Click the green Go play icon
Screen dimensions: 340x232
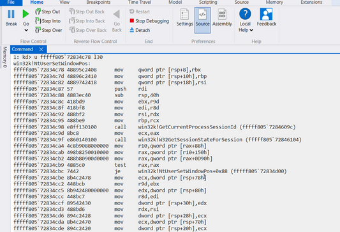tap(26, 14)
